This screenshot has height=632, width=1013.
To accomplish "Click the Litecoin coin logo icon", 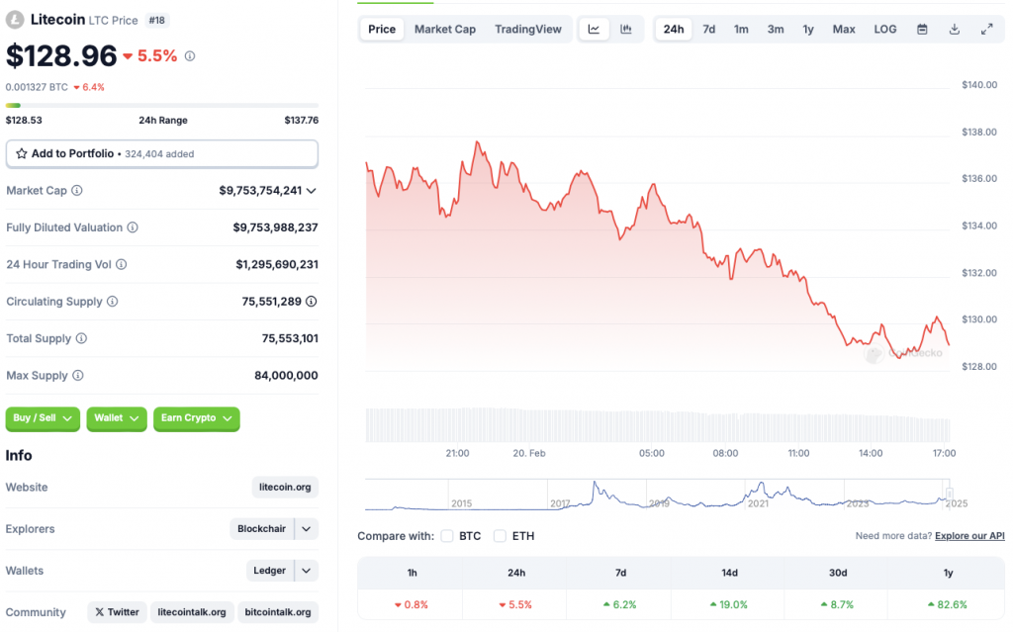I will coord(14,20).
